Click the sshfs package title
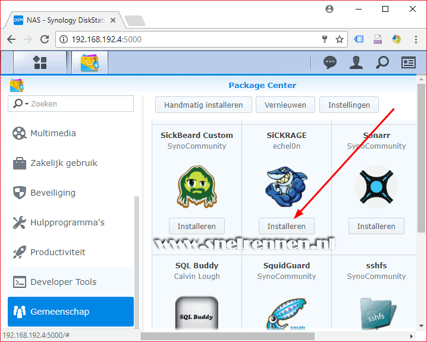427x342 pixels. pos(376,265)
